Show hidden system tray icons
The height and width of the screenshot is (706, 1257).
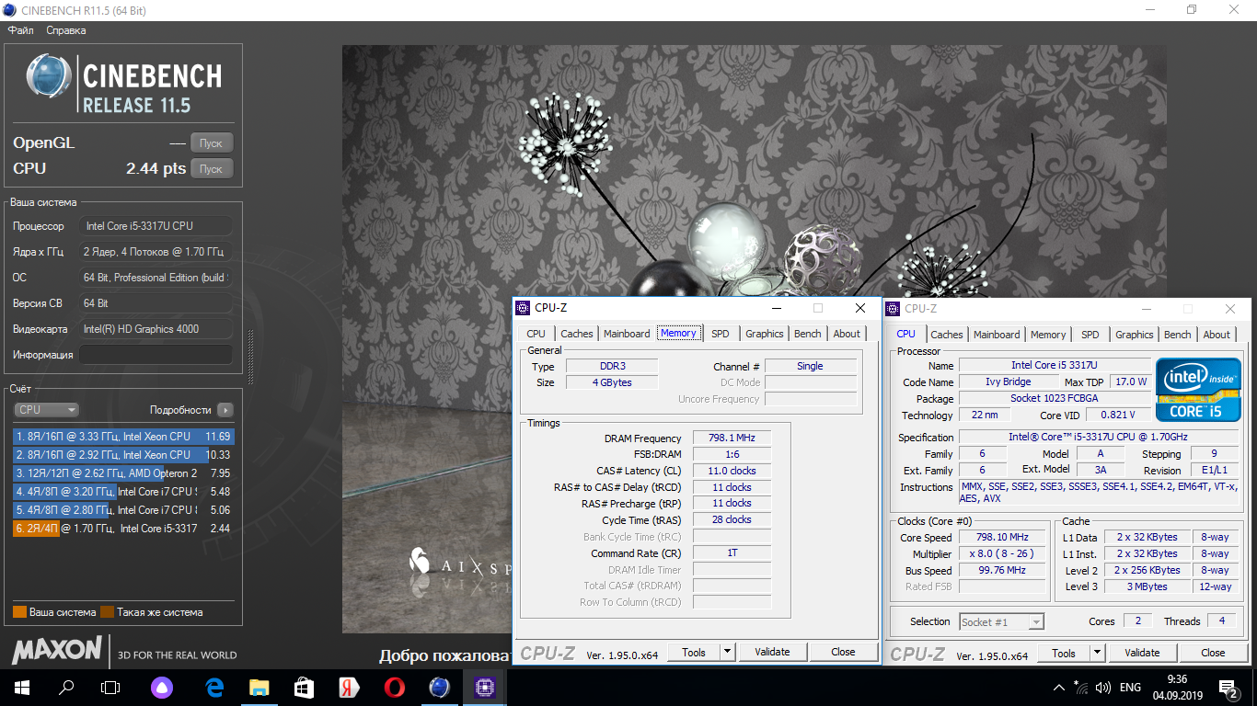tap(1058, 688)
